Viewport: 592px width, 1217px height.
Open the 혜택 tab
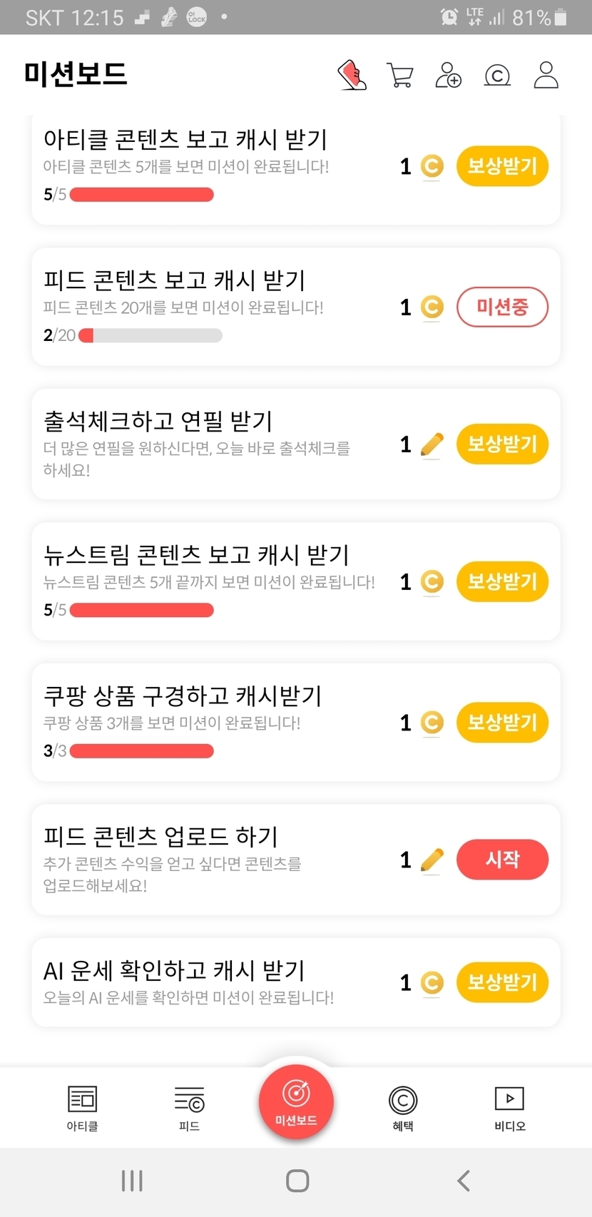403,1108
